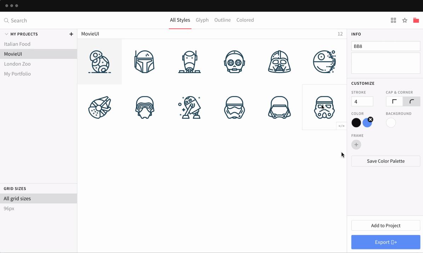
Task: Click the search magnifier icon
Action: point(6,21)
